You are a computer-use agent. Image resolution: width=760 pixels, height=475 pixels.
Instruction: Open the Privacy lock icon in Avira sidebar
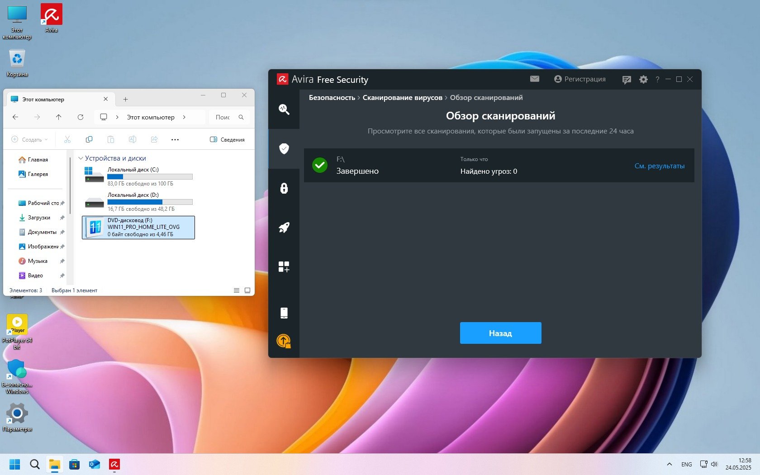(284, 188)
